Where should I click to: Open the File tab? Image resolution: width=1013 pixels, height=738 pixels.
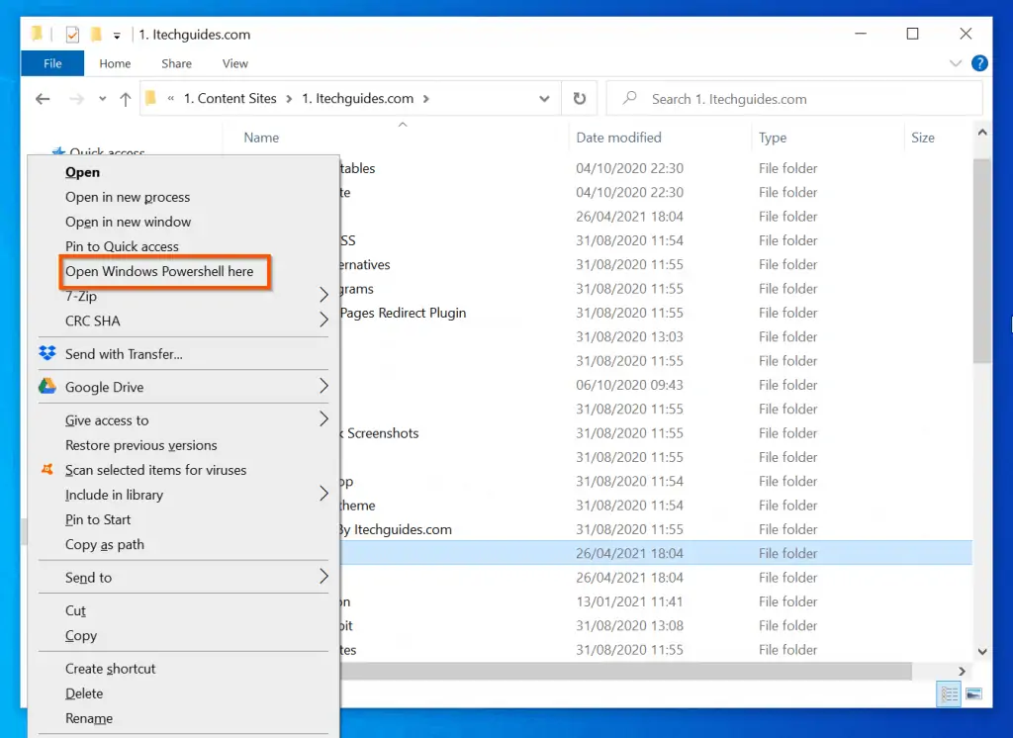52,63
